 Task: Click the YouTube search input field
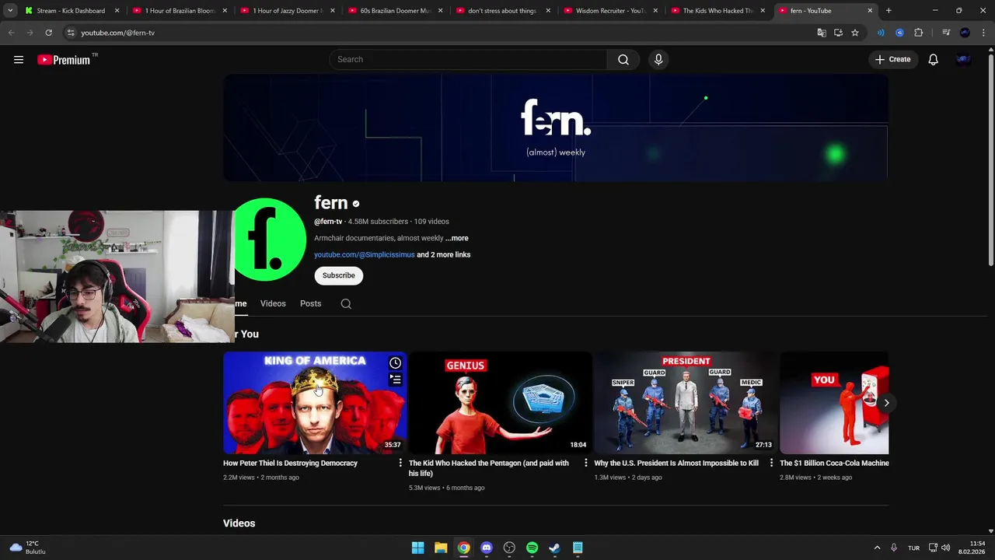click(468, 60)
